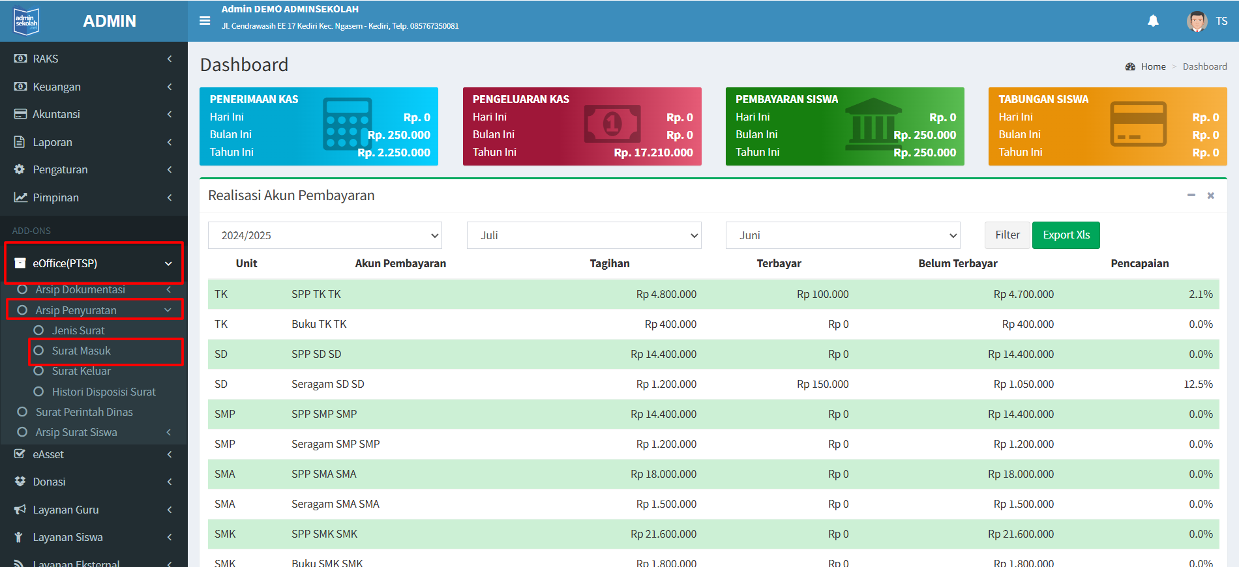Collapse the Realisasi Akun Pembayaran panel

click(x=1191, y=196)
